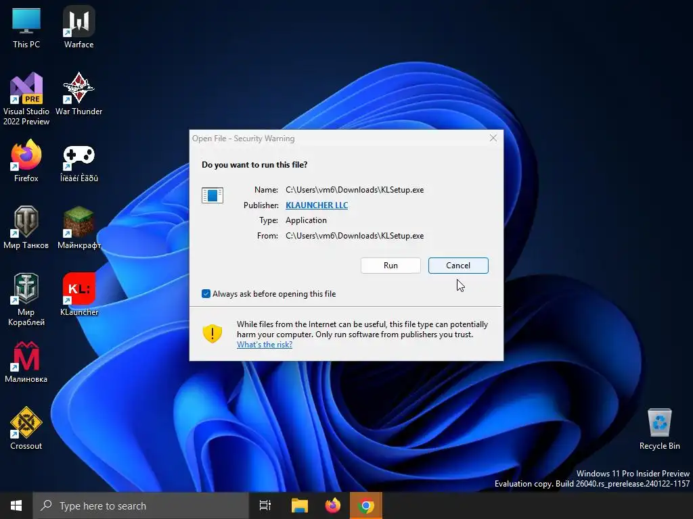Open Firefox from the taskbar

[x=333, y=505]
